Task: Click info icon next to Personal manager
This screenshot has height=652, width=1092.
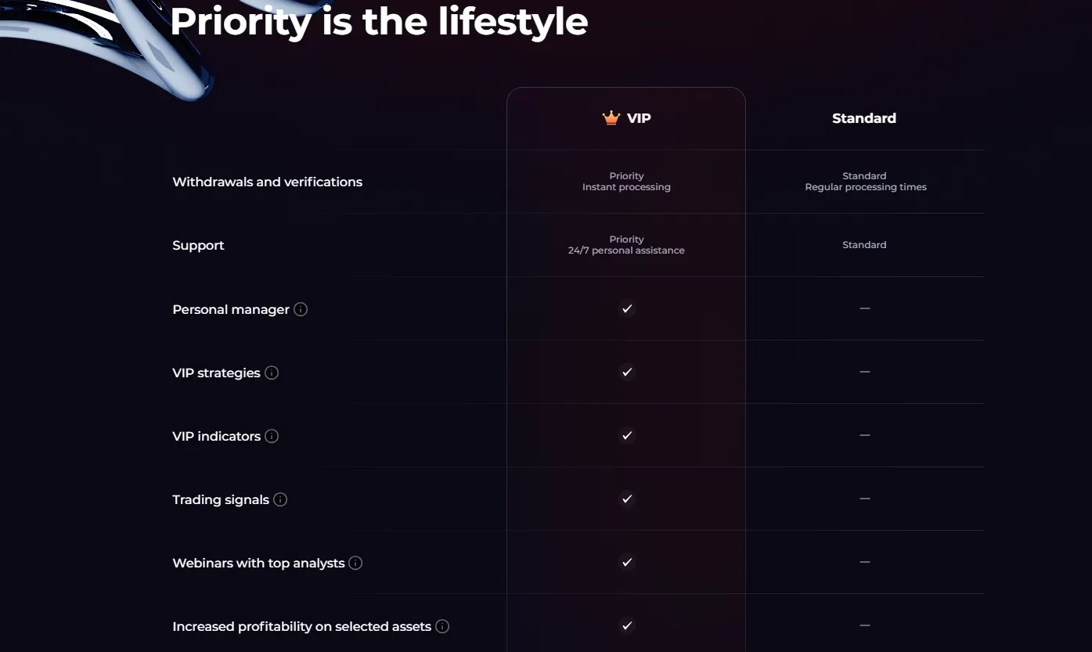Action: [301, 309]
